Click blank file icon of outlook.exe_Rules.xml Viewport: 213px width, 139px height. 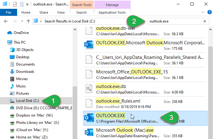tap(89, 103)
